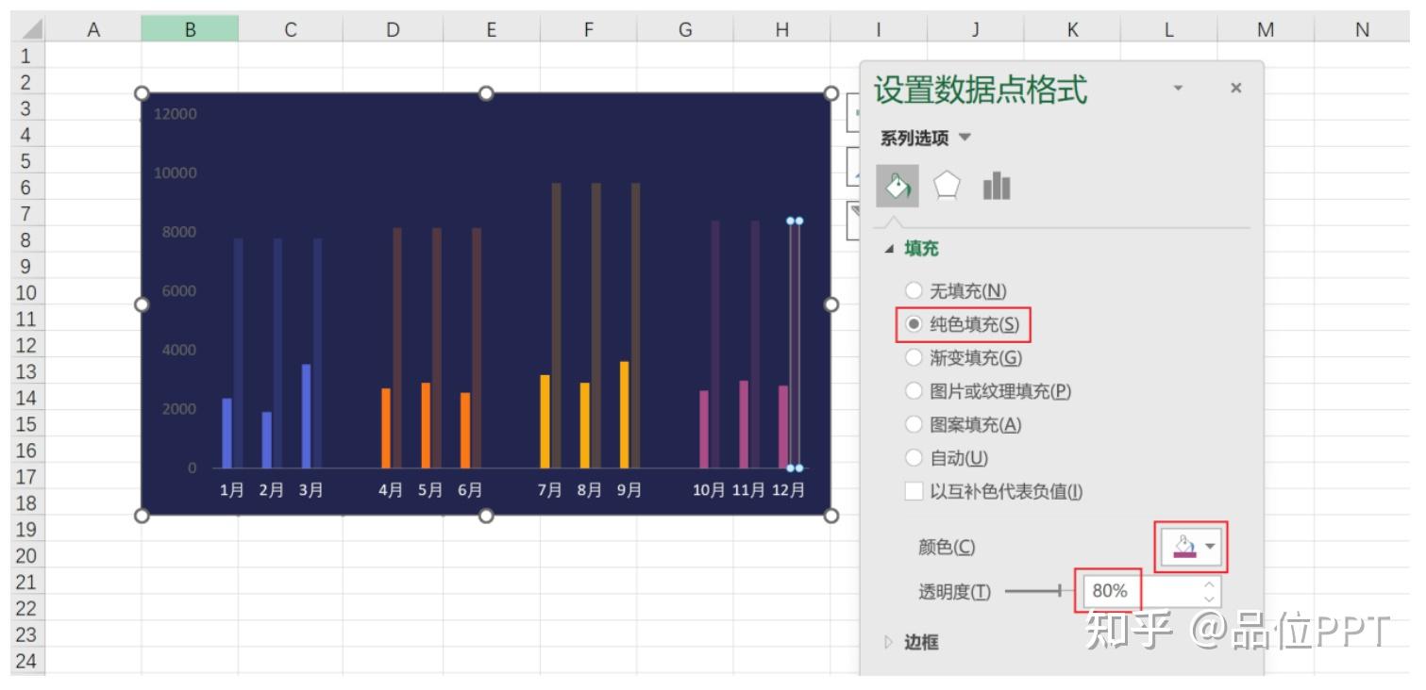Select the highlighted 纯色填充 option
This screenshot has width=1426, height=690.
(x=913, y=324)
